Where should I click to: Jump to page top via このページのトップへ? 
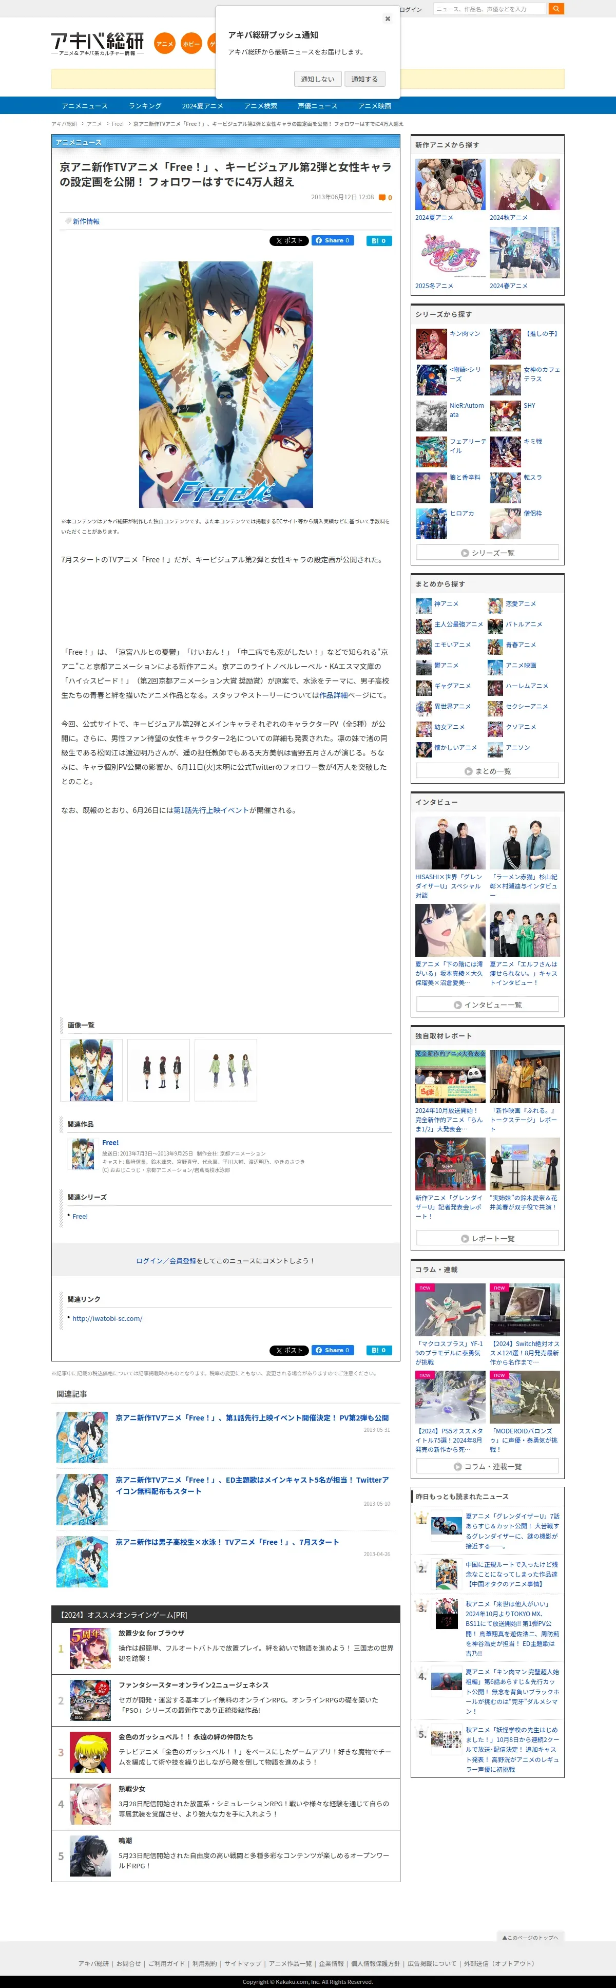coord(530,1937)
